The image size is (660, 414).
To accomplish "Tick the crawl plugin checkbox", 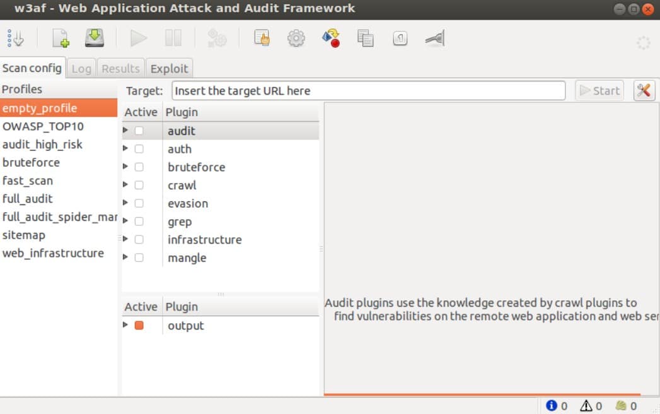I will (139, 185).
